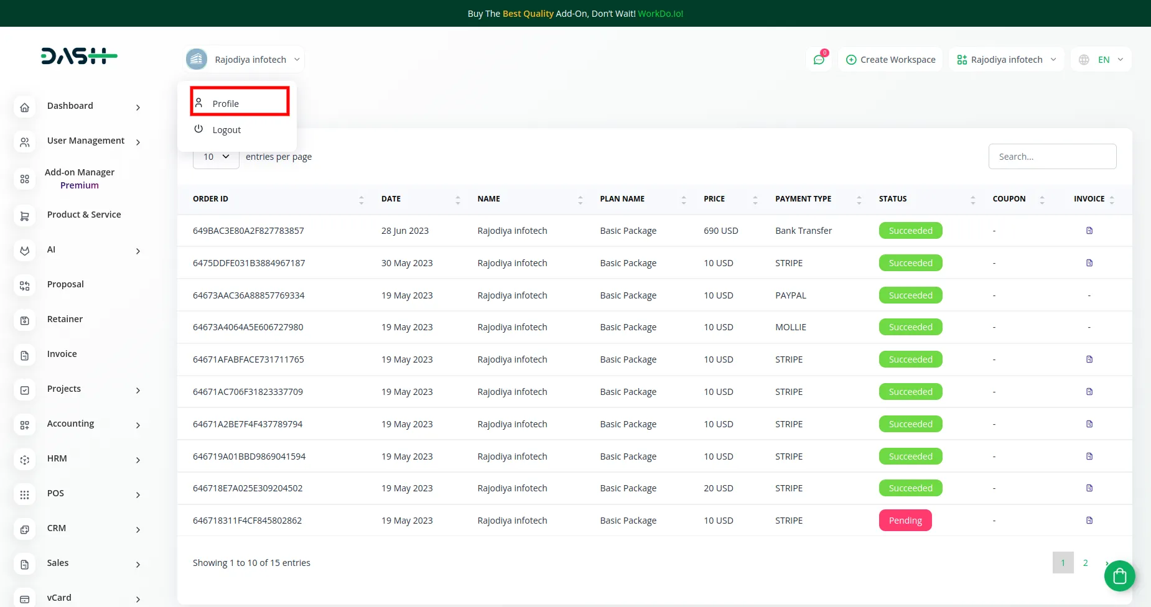Click the Dashboard home icon in sidebar
Viewport: 1151px width, 607px height.
coord(25,108)
